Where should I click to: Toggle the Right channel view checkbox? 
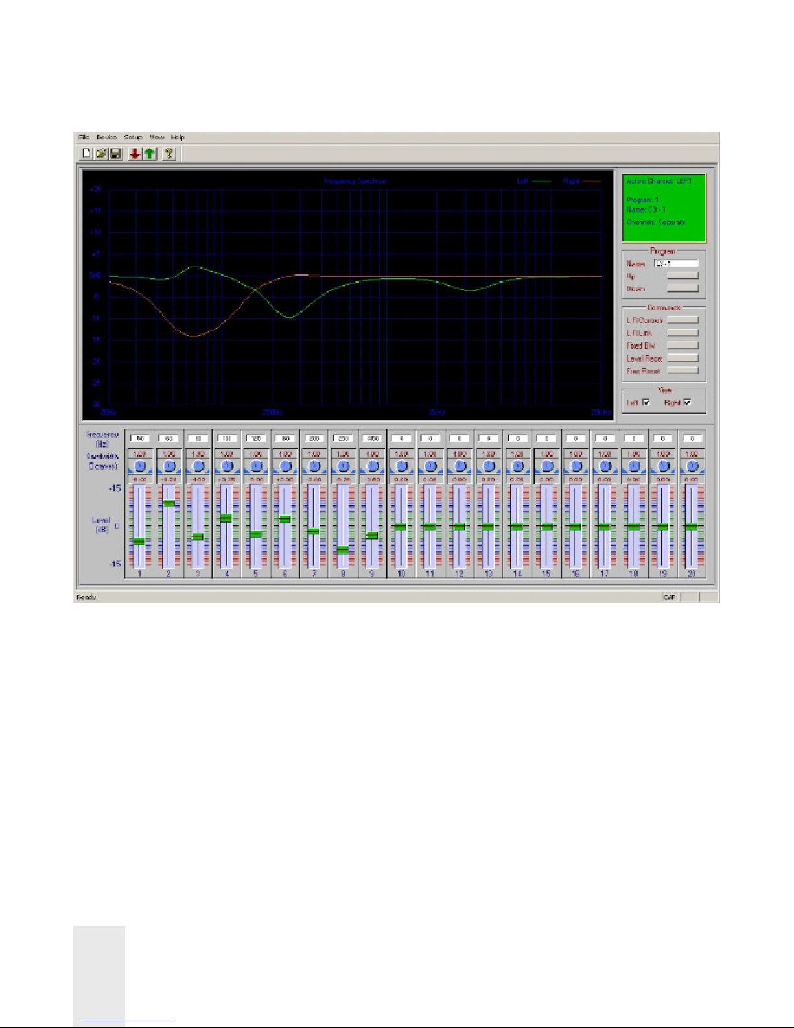point(687,402)
